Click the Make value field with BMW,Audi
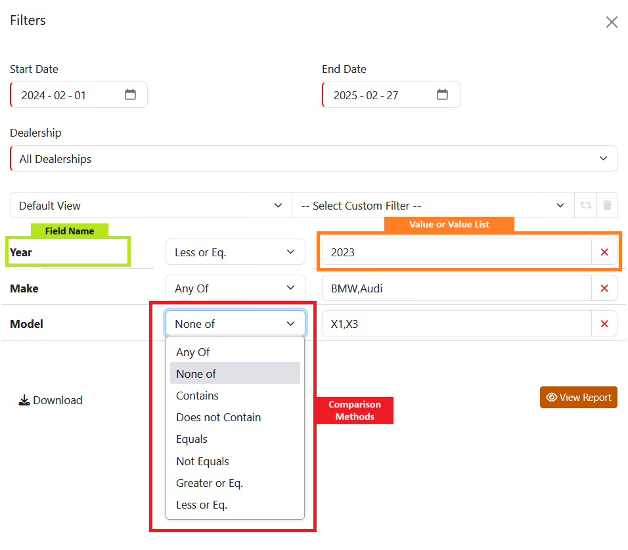This screenshot has height=550, width=628. pos(457,288)
